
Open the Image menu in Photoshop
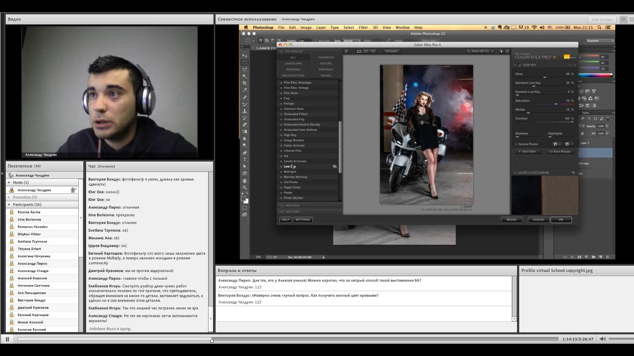[306, 28]
